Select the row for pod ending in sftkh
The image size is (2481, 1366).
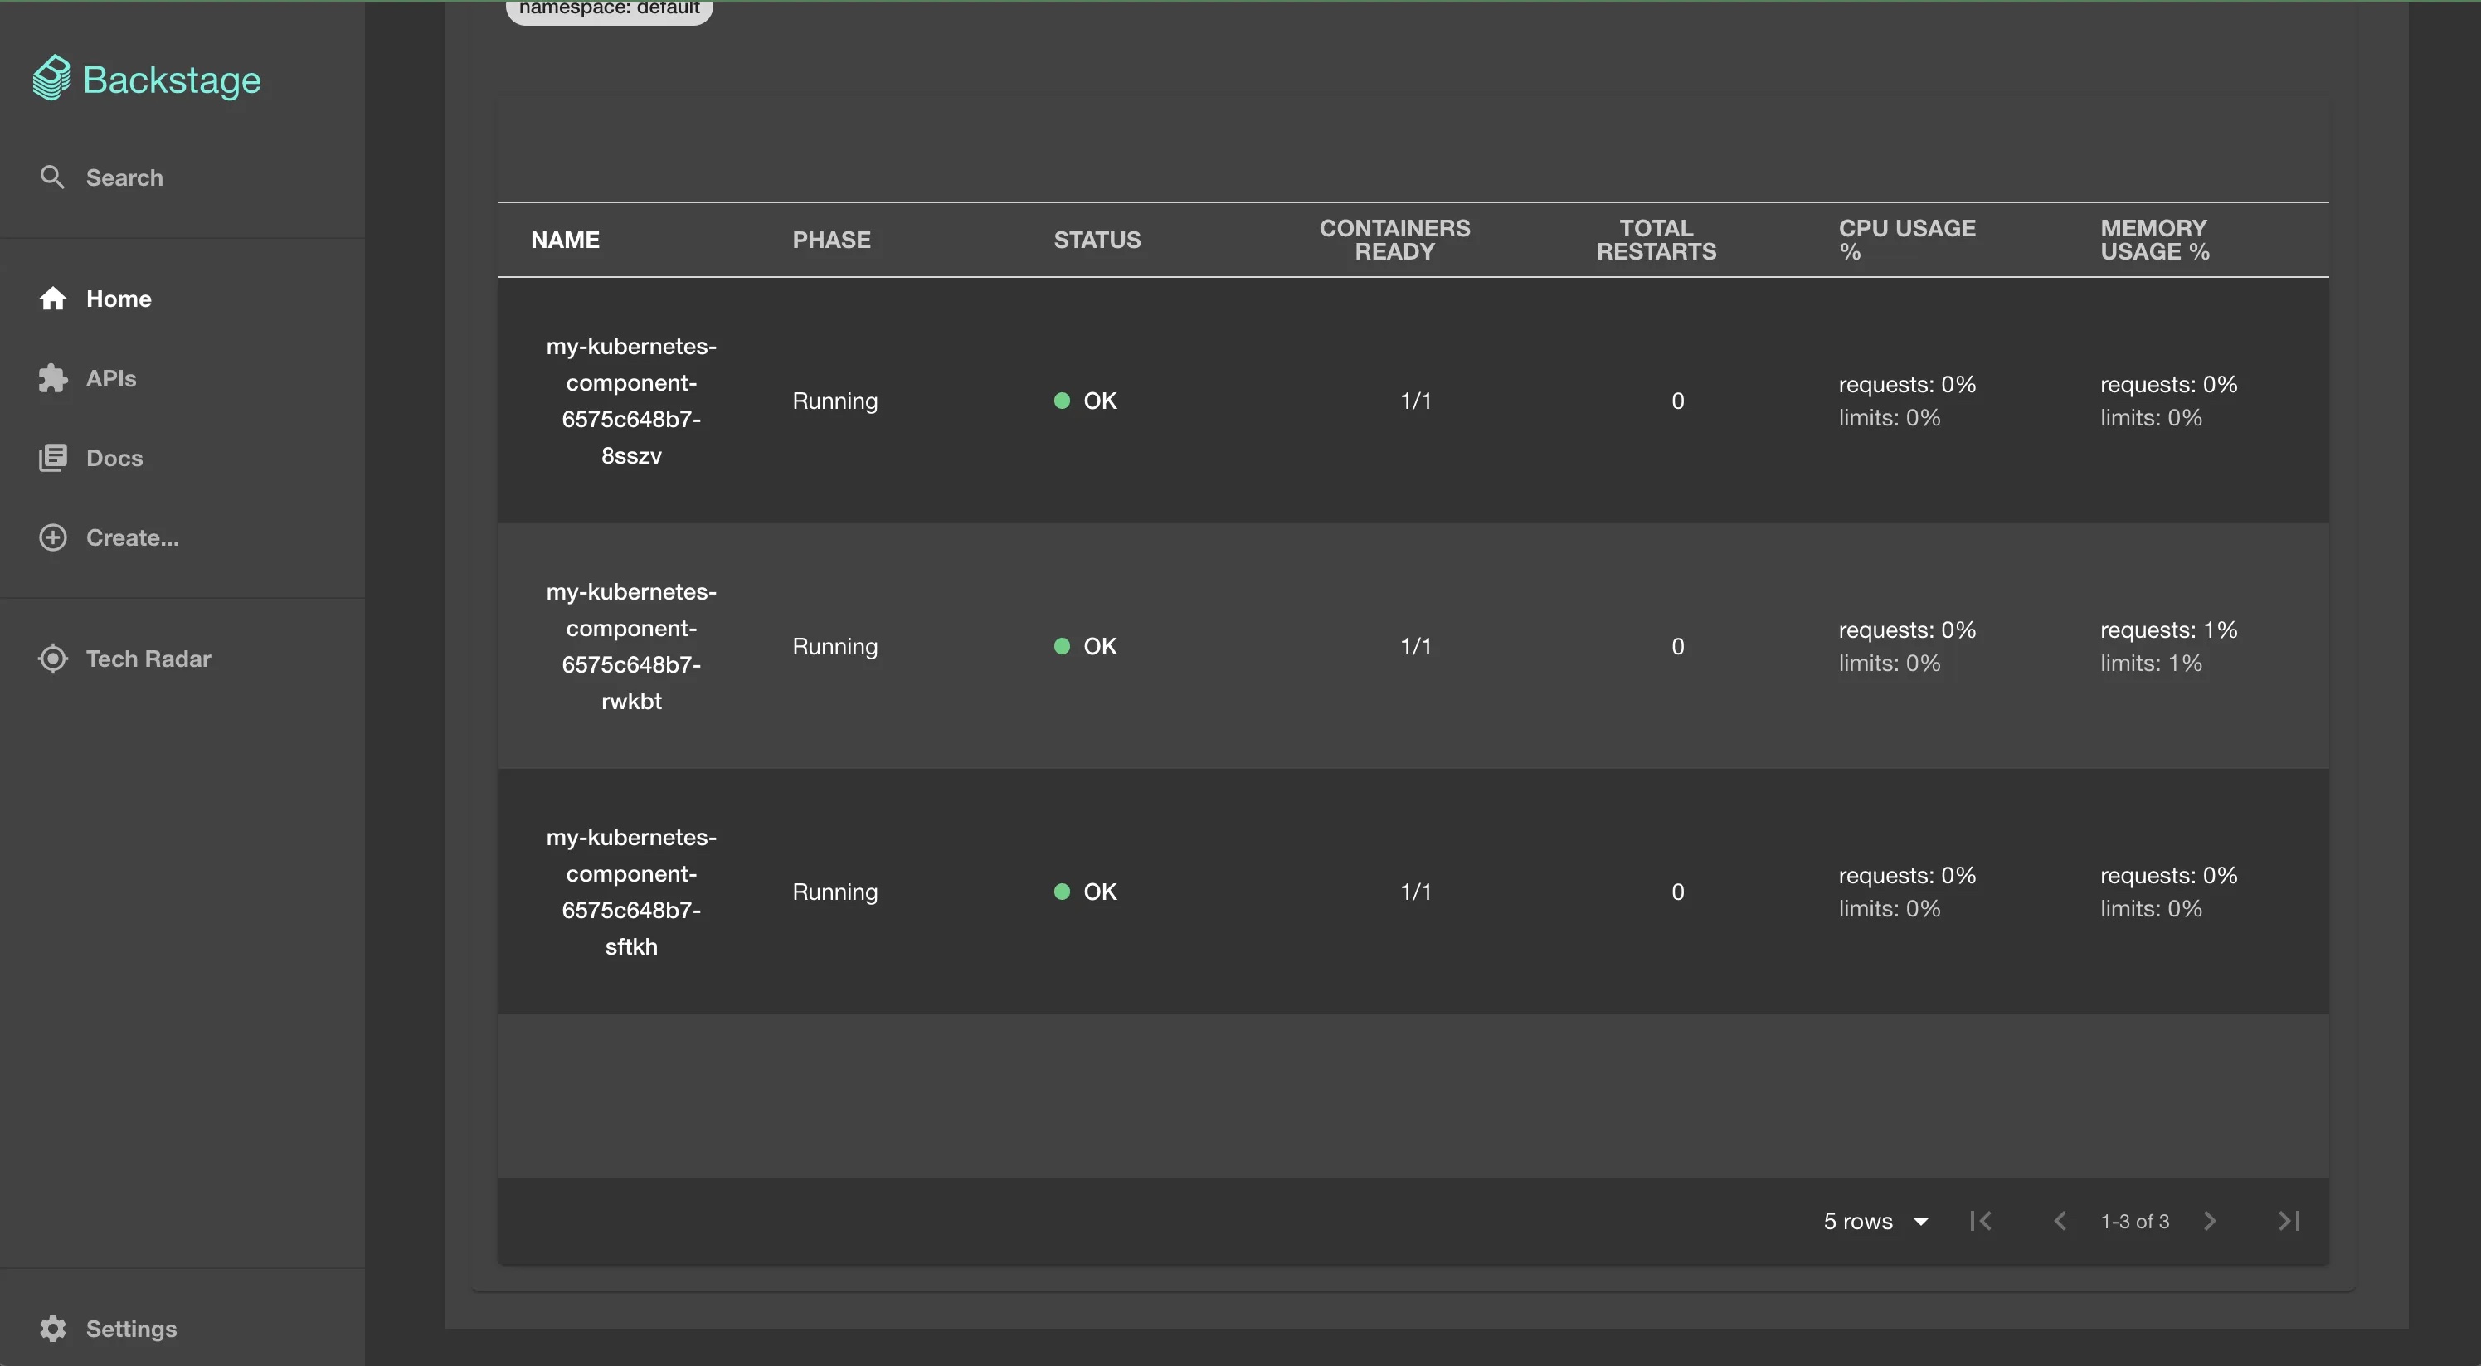pyautogui.click(x=631, y=891)
